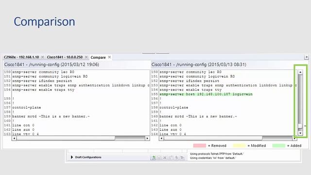
Task: Click the green arrow icon in Draft Configurations toolbar
Action: [153, 157]
